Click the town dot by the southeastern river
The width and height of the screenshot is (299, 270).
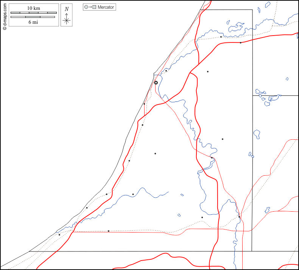pos(239,217)
